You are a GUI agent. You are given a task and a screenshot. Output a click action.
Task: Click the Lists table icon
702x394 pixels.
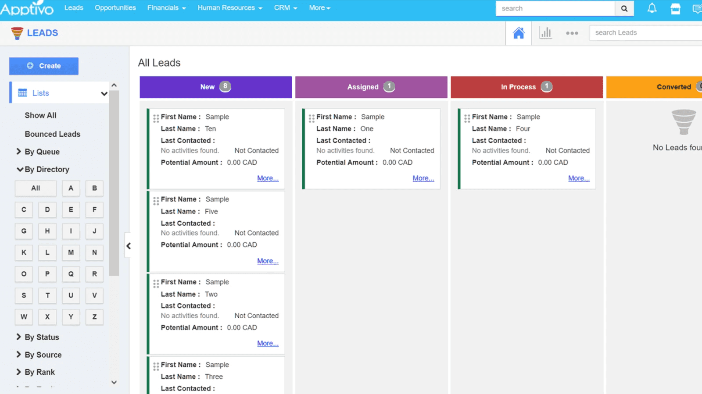tap(22, 93)
